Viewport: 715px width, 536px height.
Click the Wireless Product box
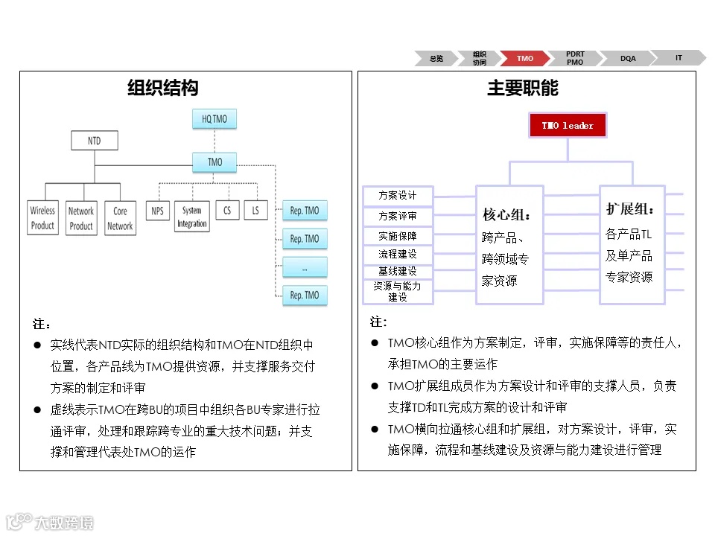click(x=42, y=218)
